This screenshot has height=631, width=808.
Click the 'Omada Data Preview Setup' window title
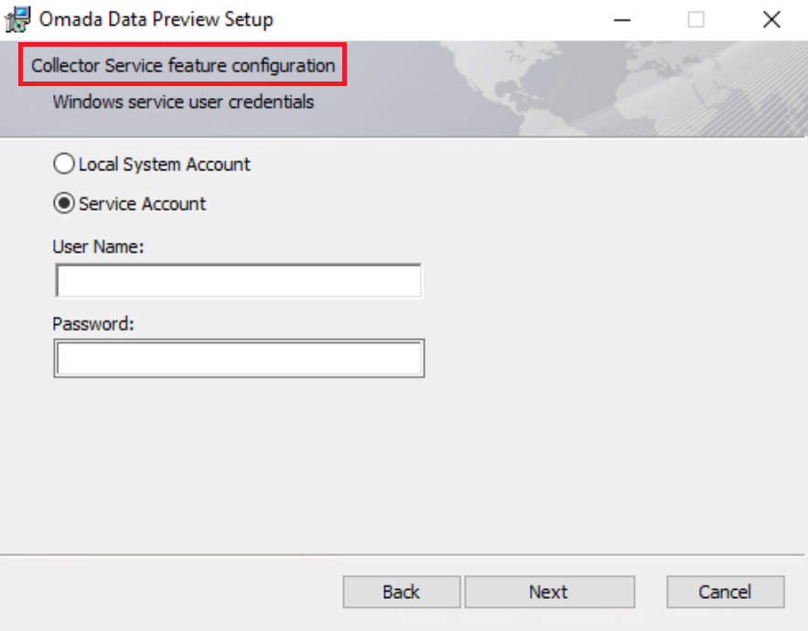pos(156,19)
